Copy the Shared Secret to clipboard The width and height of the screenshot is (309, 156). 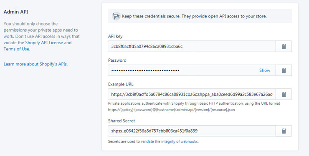tap(284, 131)
